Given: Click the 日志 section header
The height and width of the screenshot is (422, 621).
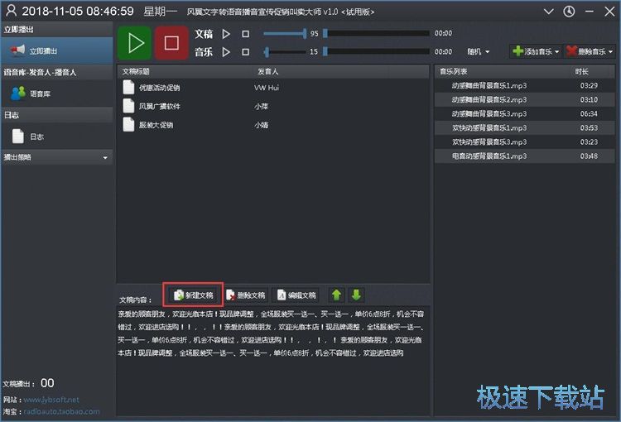Looking at the screenshot, I should (x=56, y=115).
